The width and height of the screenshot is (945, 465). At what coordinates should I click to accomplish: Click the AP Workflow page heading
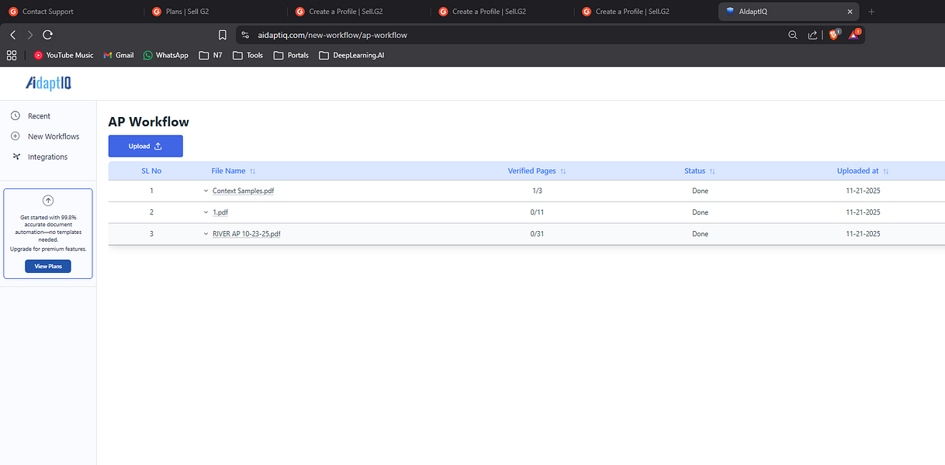pos(148,122)
